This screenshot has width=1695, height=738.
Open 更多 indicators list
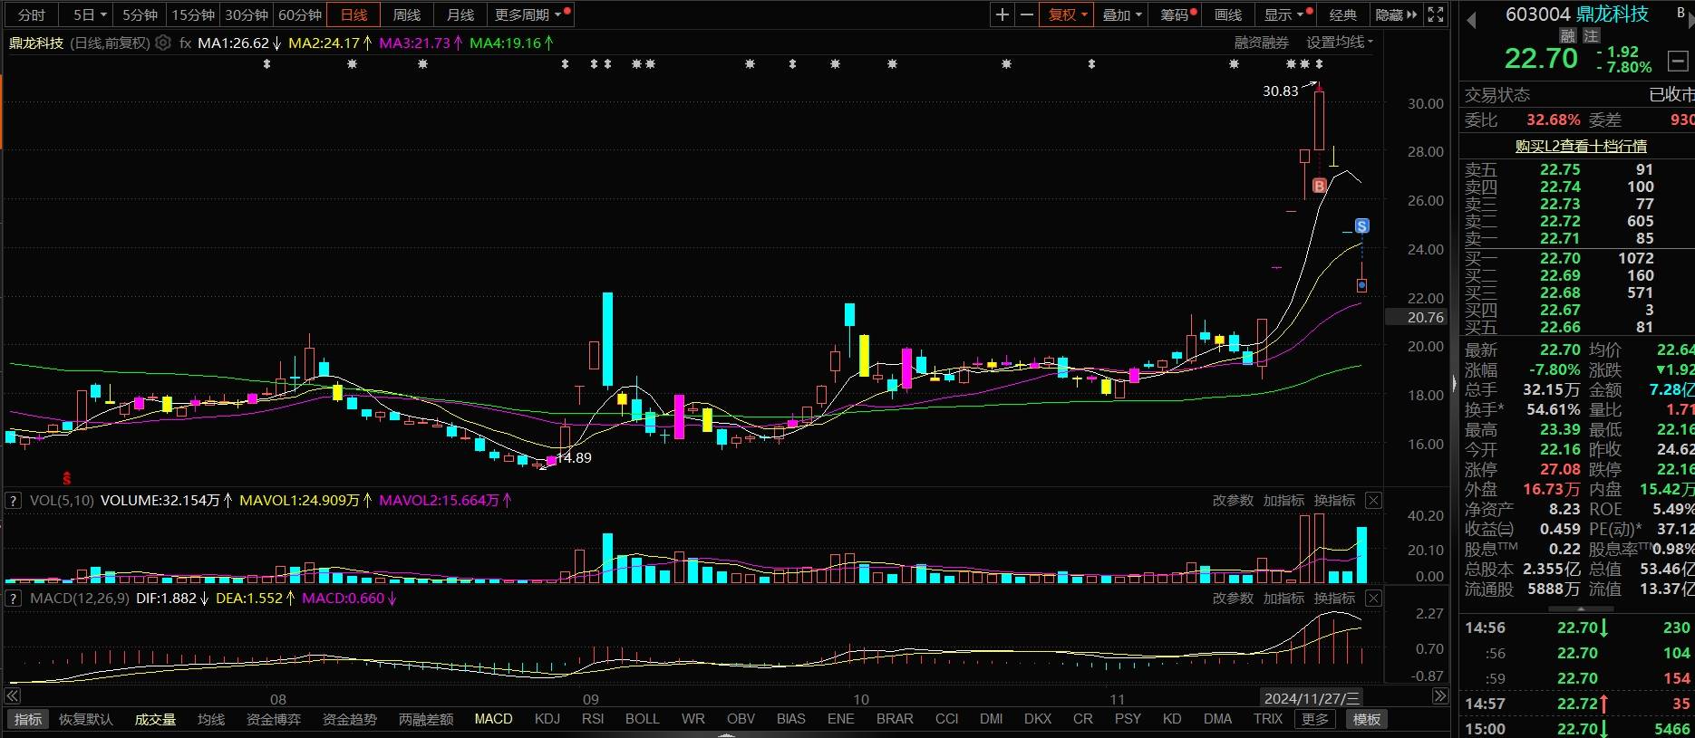[1315, 719]
